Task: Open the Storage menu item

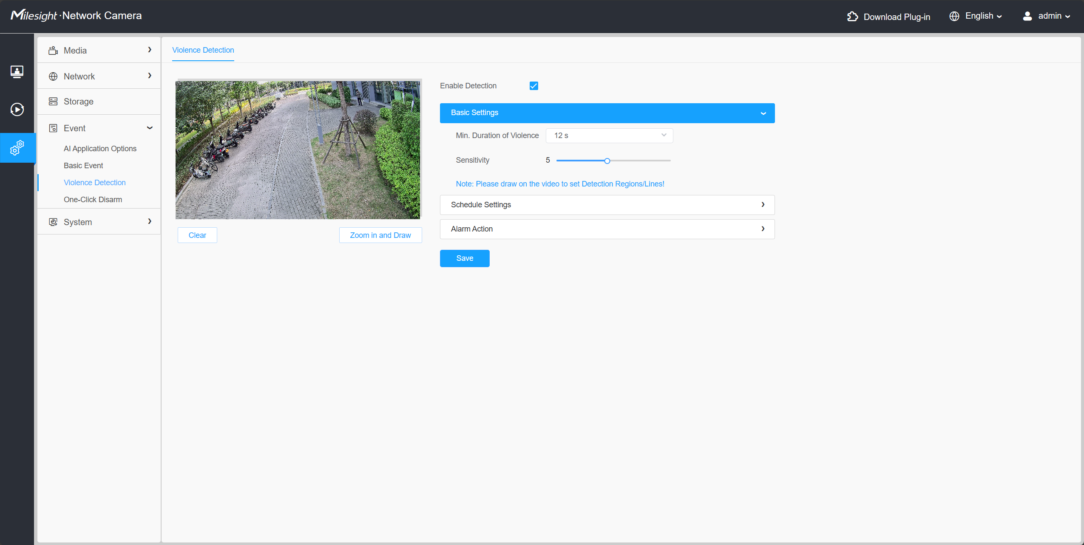Action: tap(99, 102)
